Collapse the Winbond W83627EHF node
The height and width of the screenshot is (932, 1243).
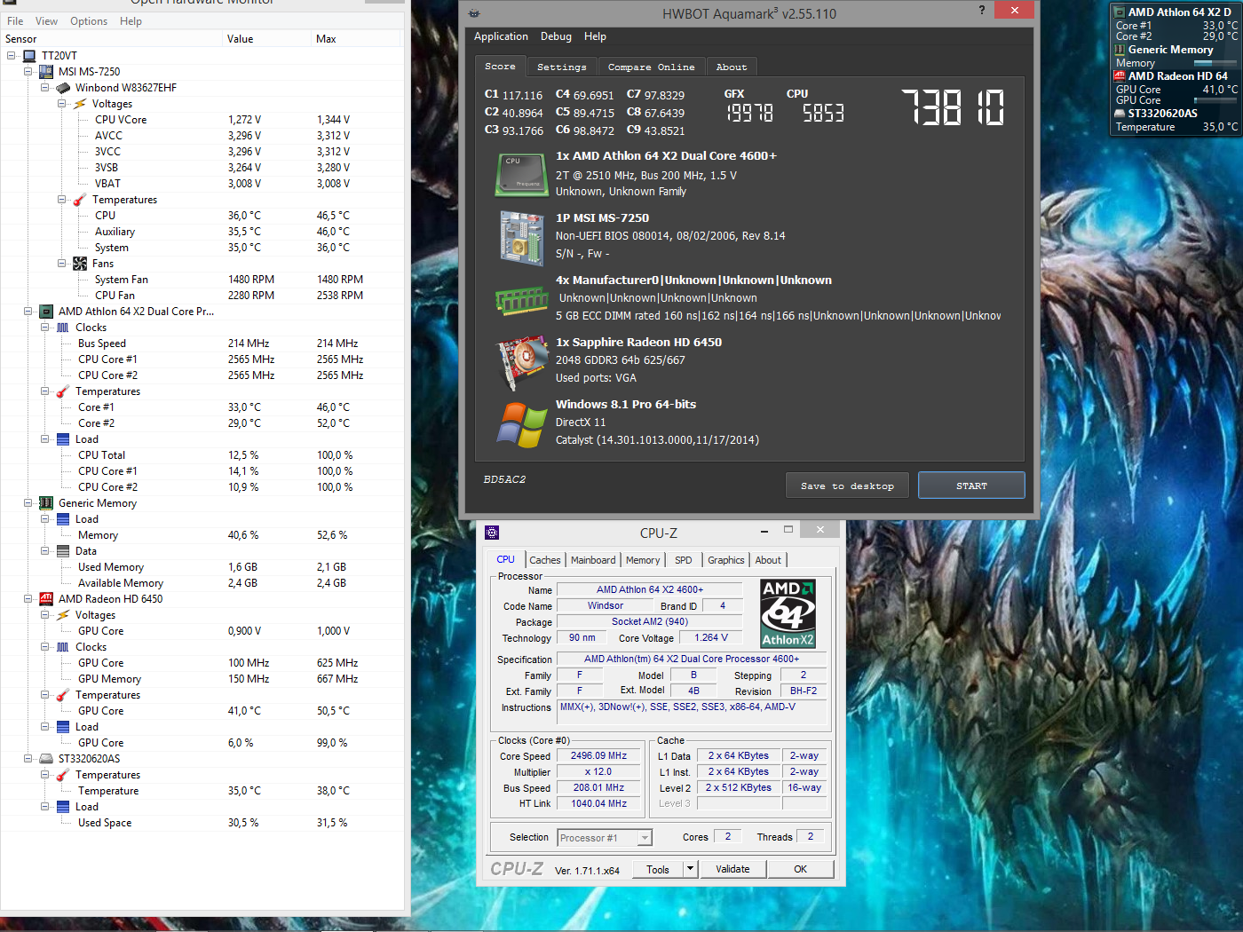coord(45,88)
